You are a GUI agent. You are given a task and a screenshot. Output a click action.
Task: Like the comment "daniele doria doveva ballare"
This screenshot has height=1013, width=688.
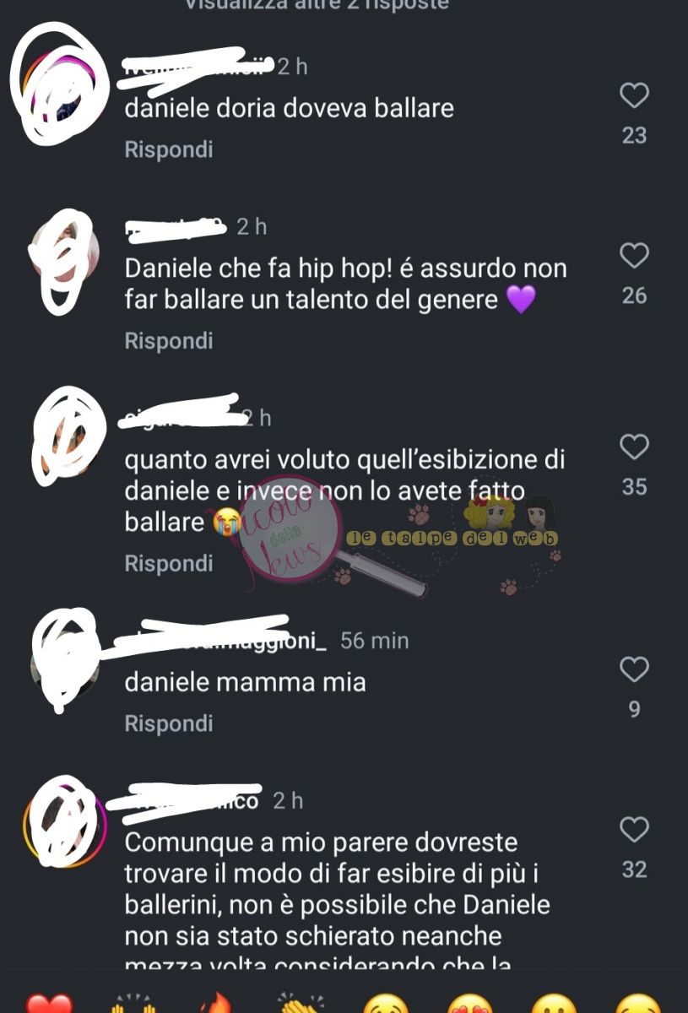pyautogui.click(x=634, y=96)
